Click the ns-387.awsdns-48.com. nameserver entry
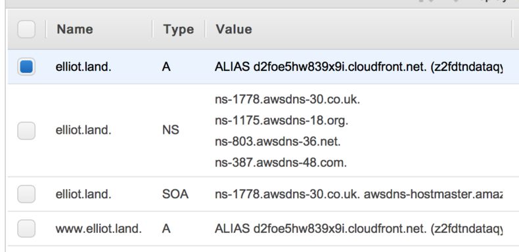The height and width of the screenshot is (252, 519). click(281, 163)
